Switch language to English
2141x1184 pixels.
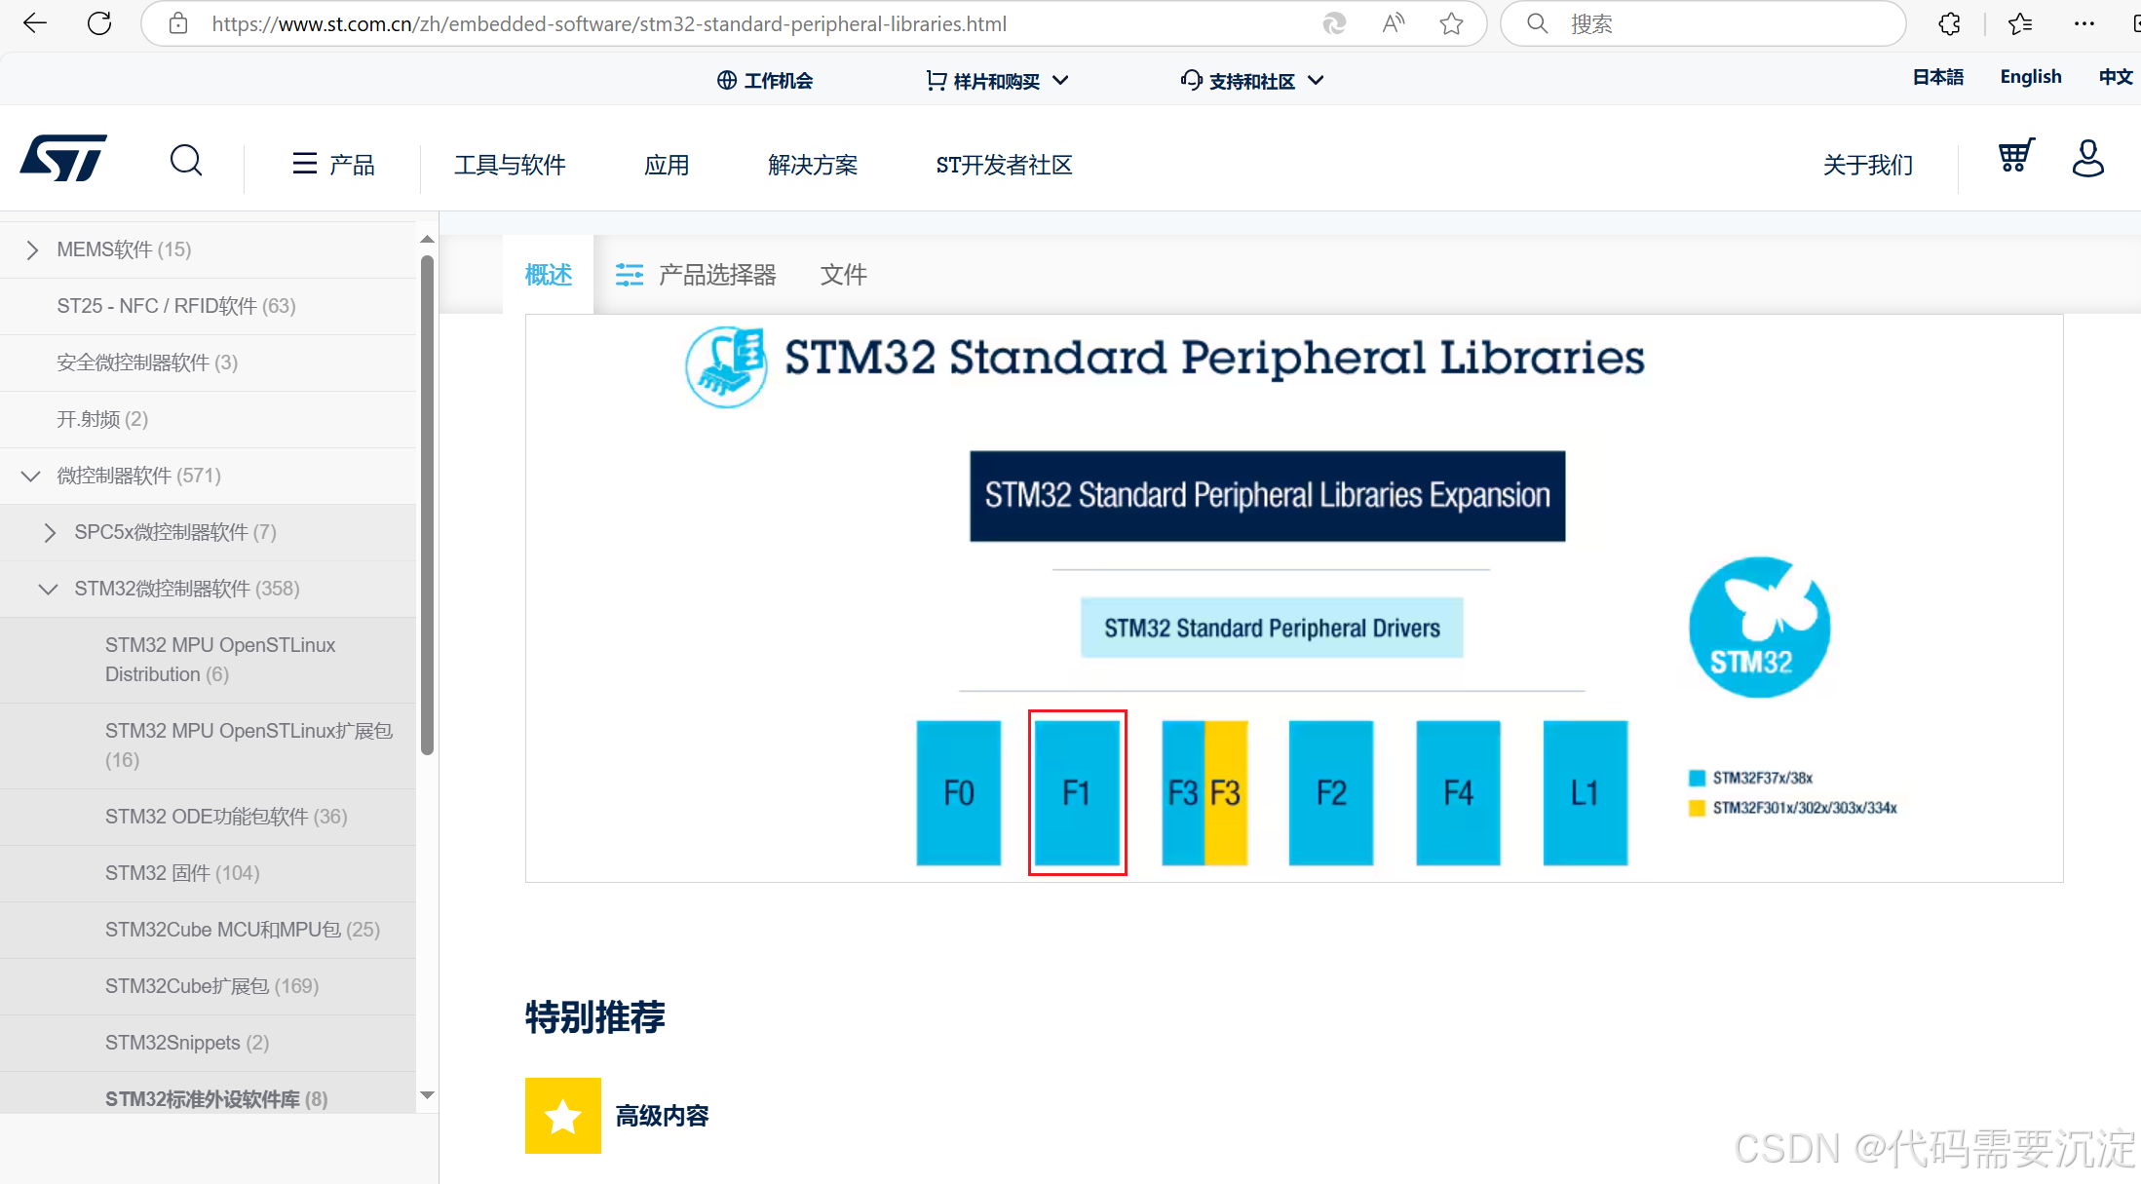pyautogui.click(x=2030, y=77)
